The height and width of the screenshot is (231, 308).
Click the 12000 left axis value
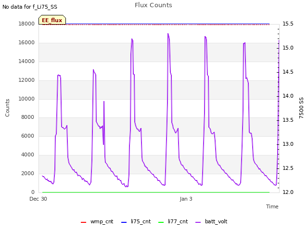[x=26, y=80]
